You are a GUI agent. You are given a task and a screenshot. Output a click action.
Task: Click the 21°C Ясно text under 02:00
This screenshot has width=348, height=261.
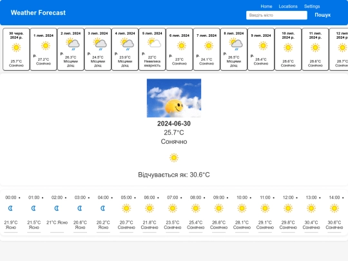(x=57, y=222)
